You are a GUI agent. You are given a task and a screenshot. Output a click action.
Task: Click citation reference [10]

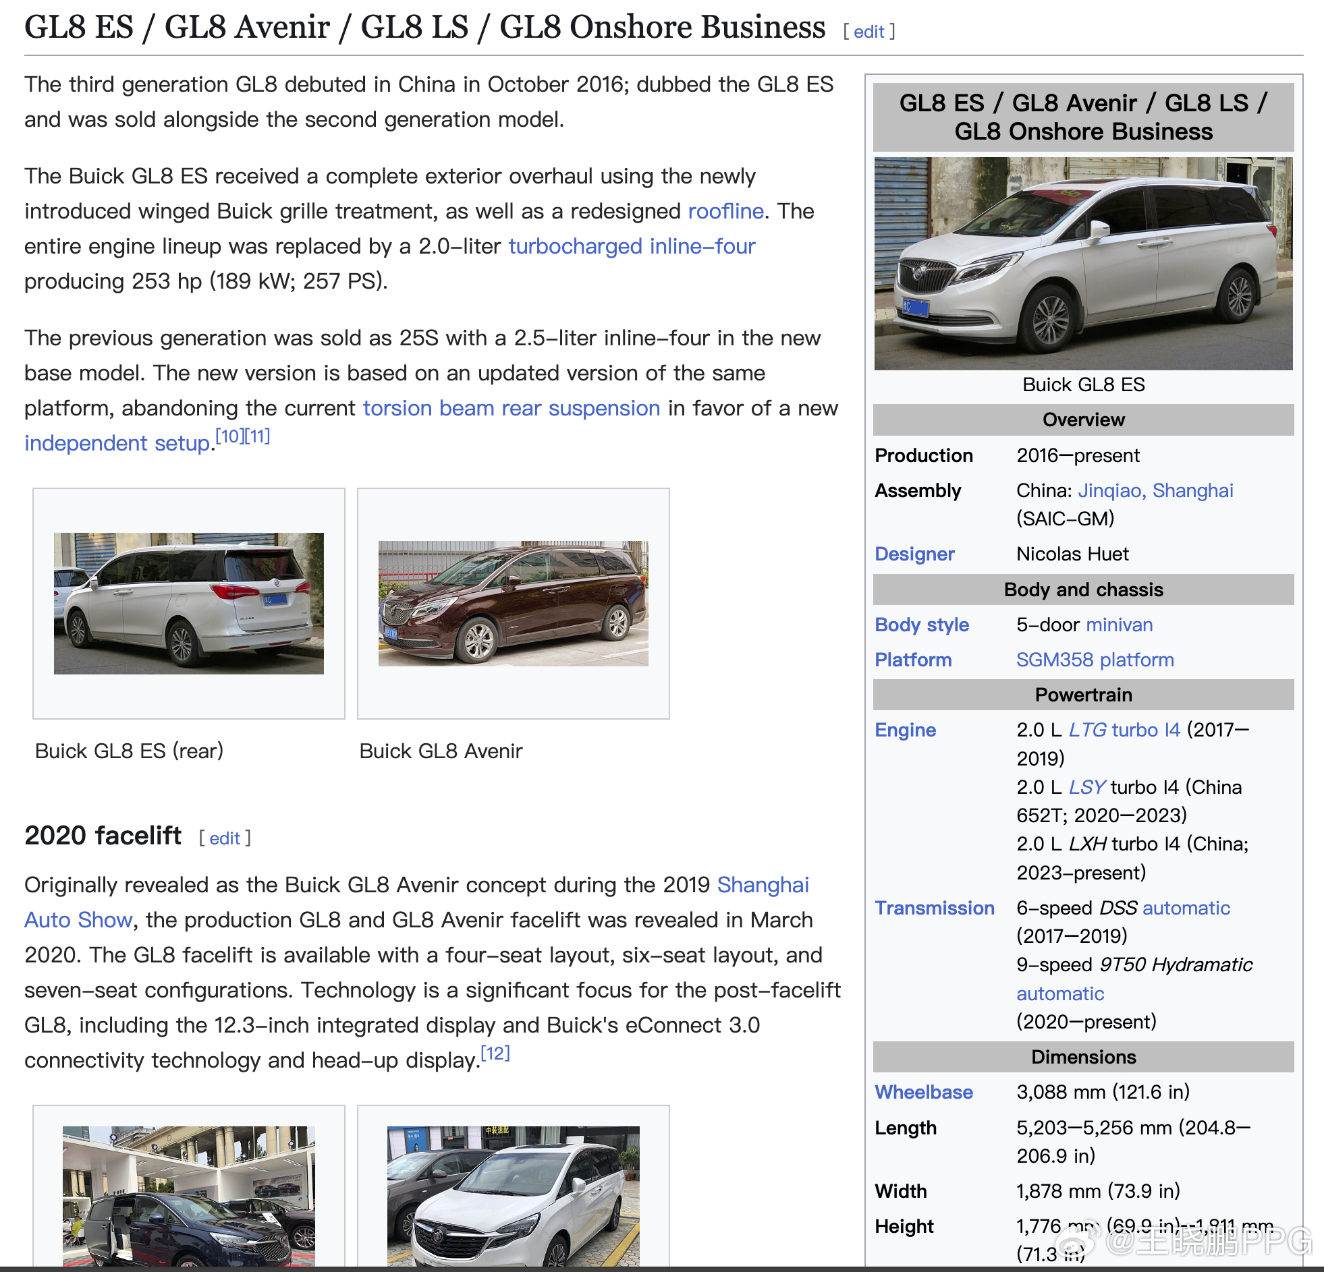coord(229,436)
